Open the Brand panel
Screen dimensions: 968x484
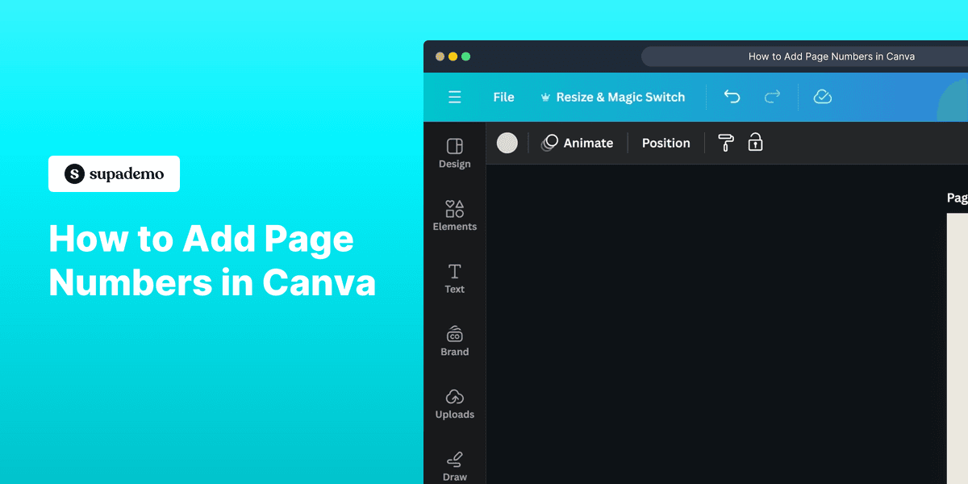454,340
